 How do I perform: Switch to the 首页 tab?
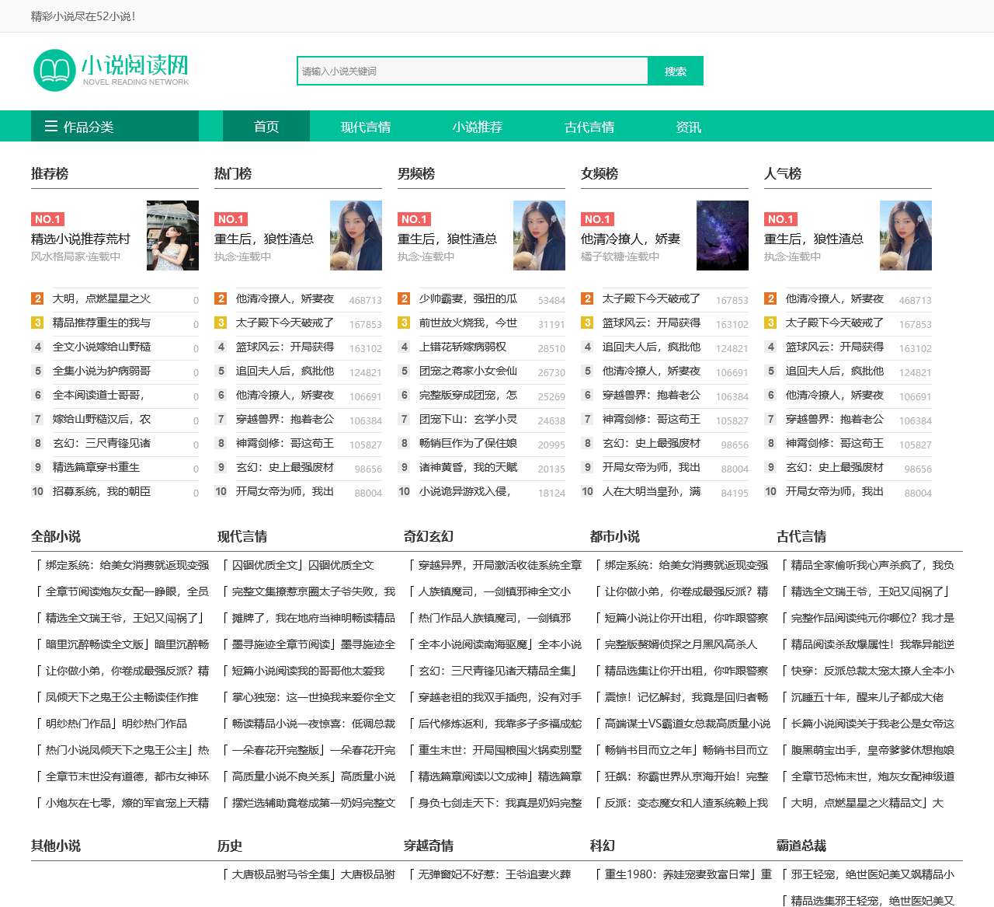[266, 127]
